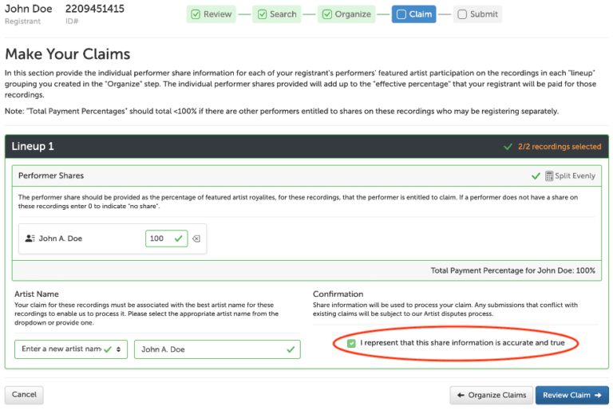This screenshot has height=414, width=613.
Task: Click the performer icon next to John A. Doe
Action: pos(30,239)
